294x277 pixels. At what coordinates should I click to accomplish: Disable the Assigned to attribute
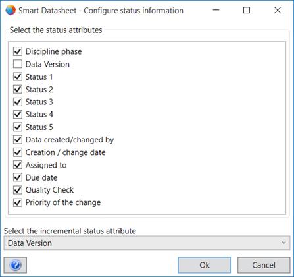18,165
